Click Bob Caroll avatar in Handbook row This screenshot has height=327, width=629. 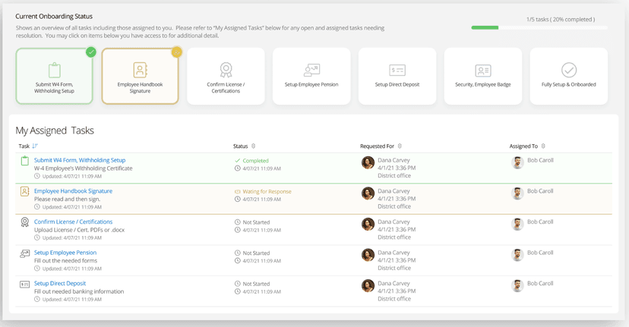[x=517, y=193]
